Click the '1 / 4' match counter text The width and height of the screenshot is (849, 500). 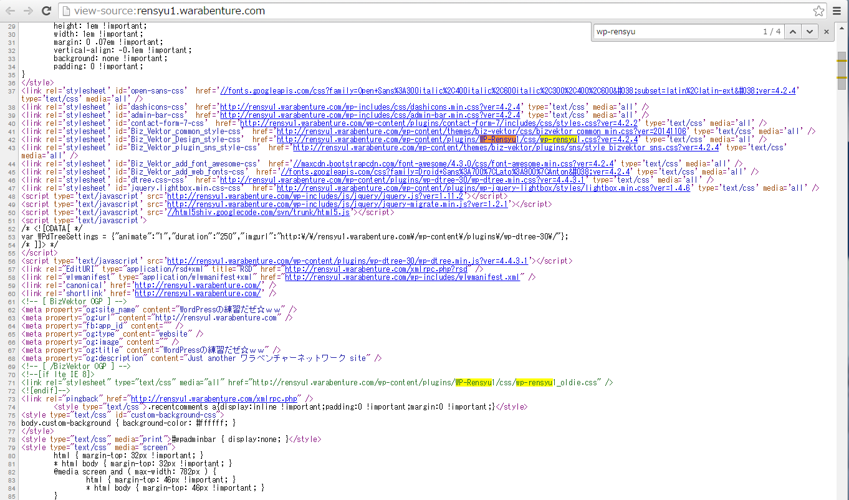click(x=772, y=31)
